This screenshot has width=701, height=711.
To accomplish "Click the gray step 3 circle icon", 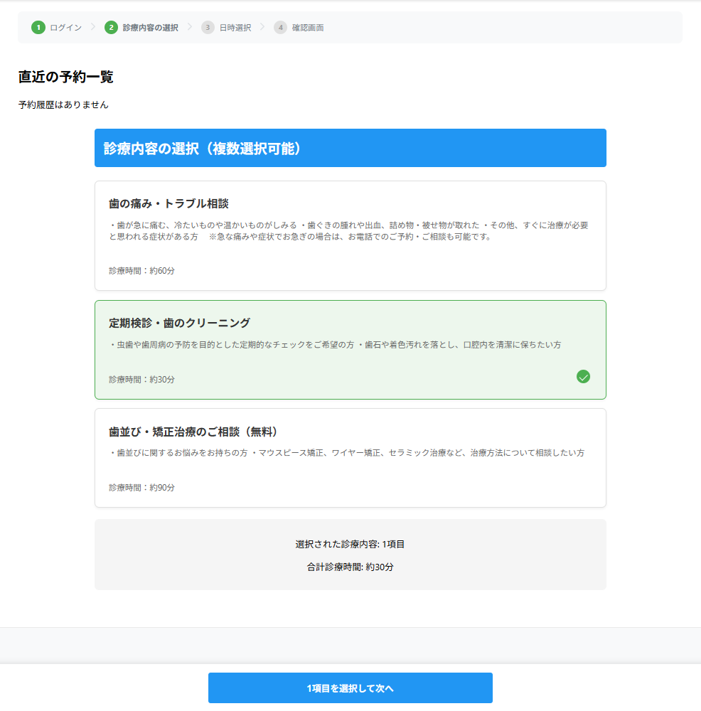I will pyautogui.click(x=208, y=28).
